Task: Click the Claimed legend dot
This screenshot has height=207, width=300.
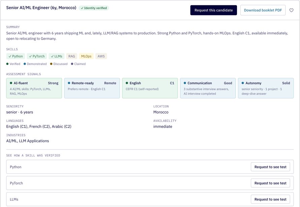Action: [x=72, y=64]
